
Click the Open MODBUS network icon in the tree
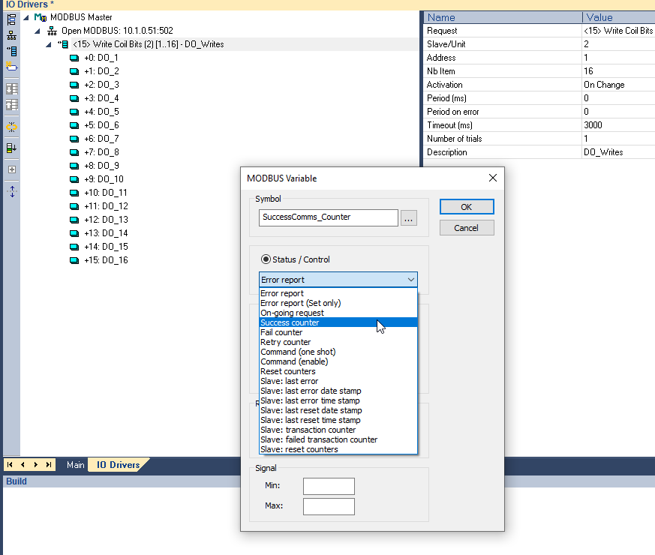tap(53, 31)
